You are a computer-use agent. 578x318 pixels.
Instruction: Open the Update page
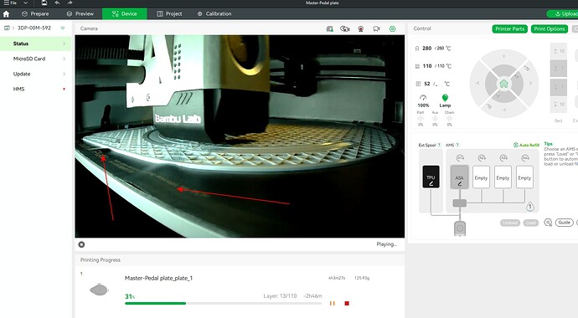tap(35, 74)
